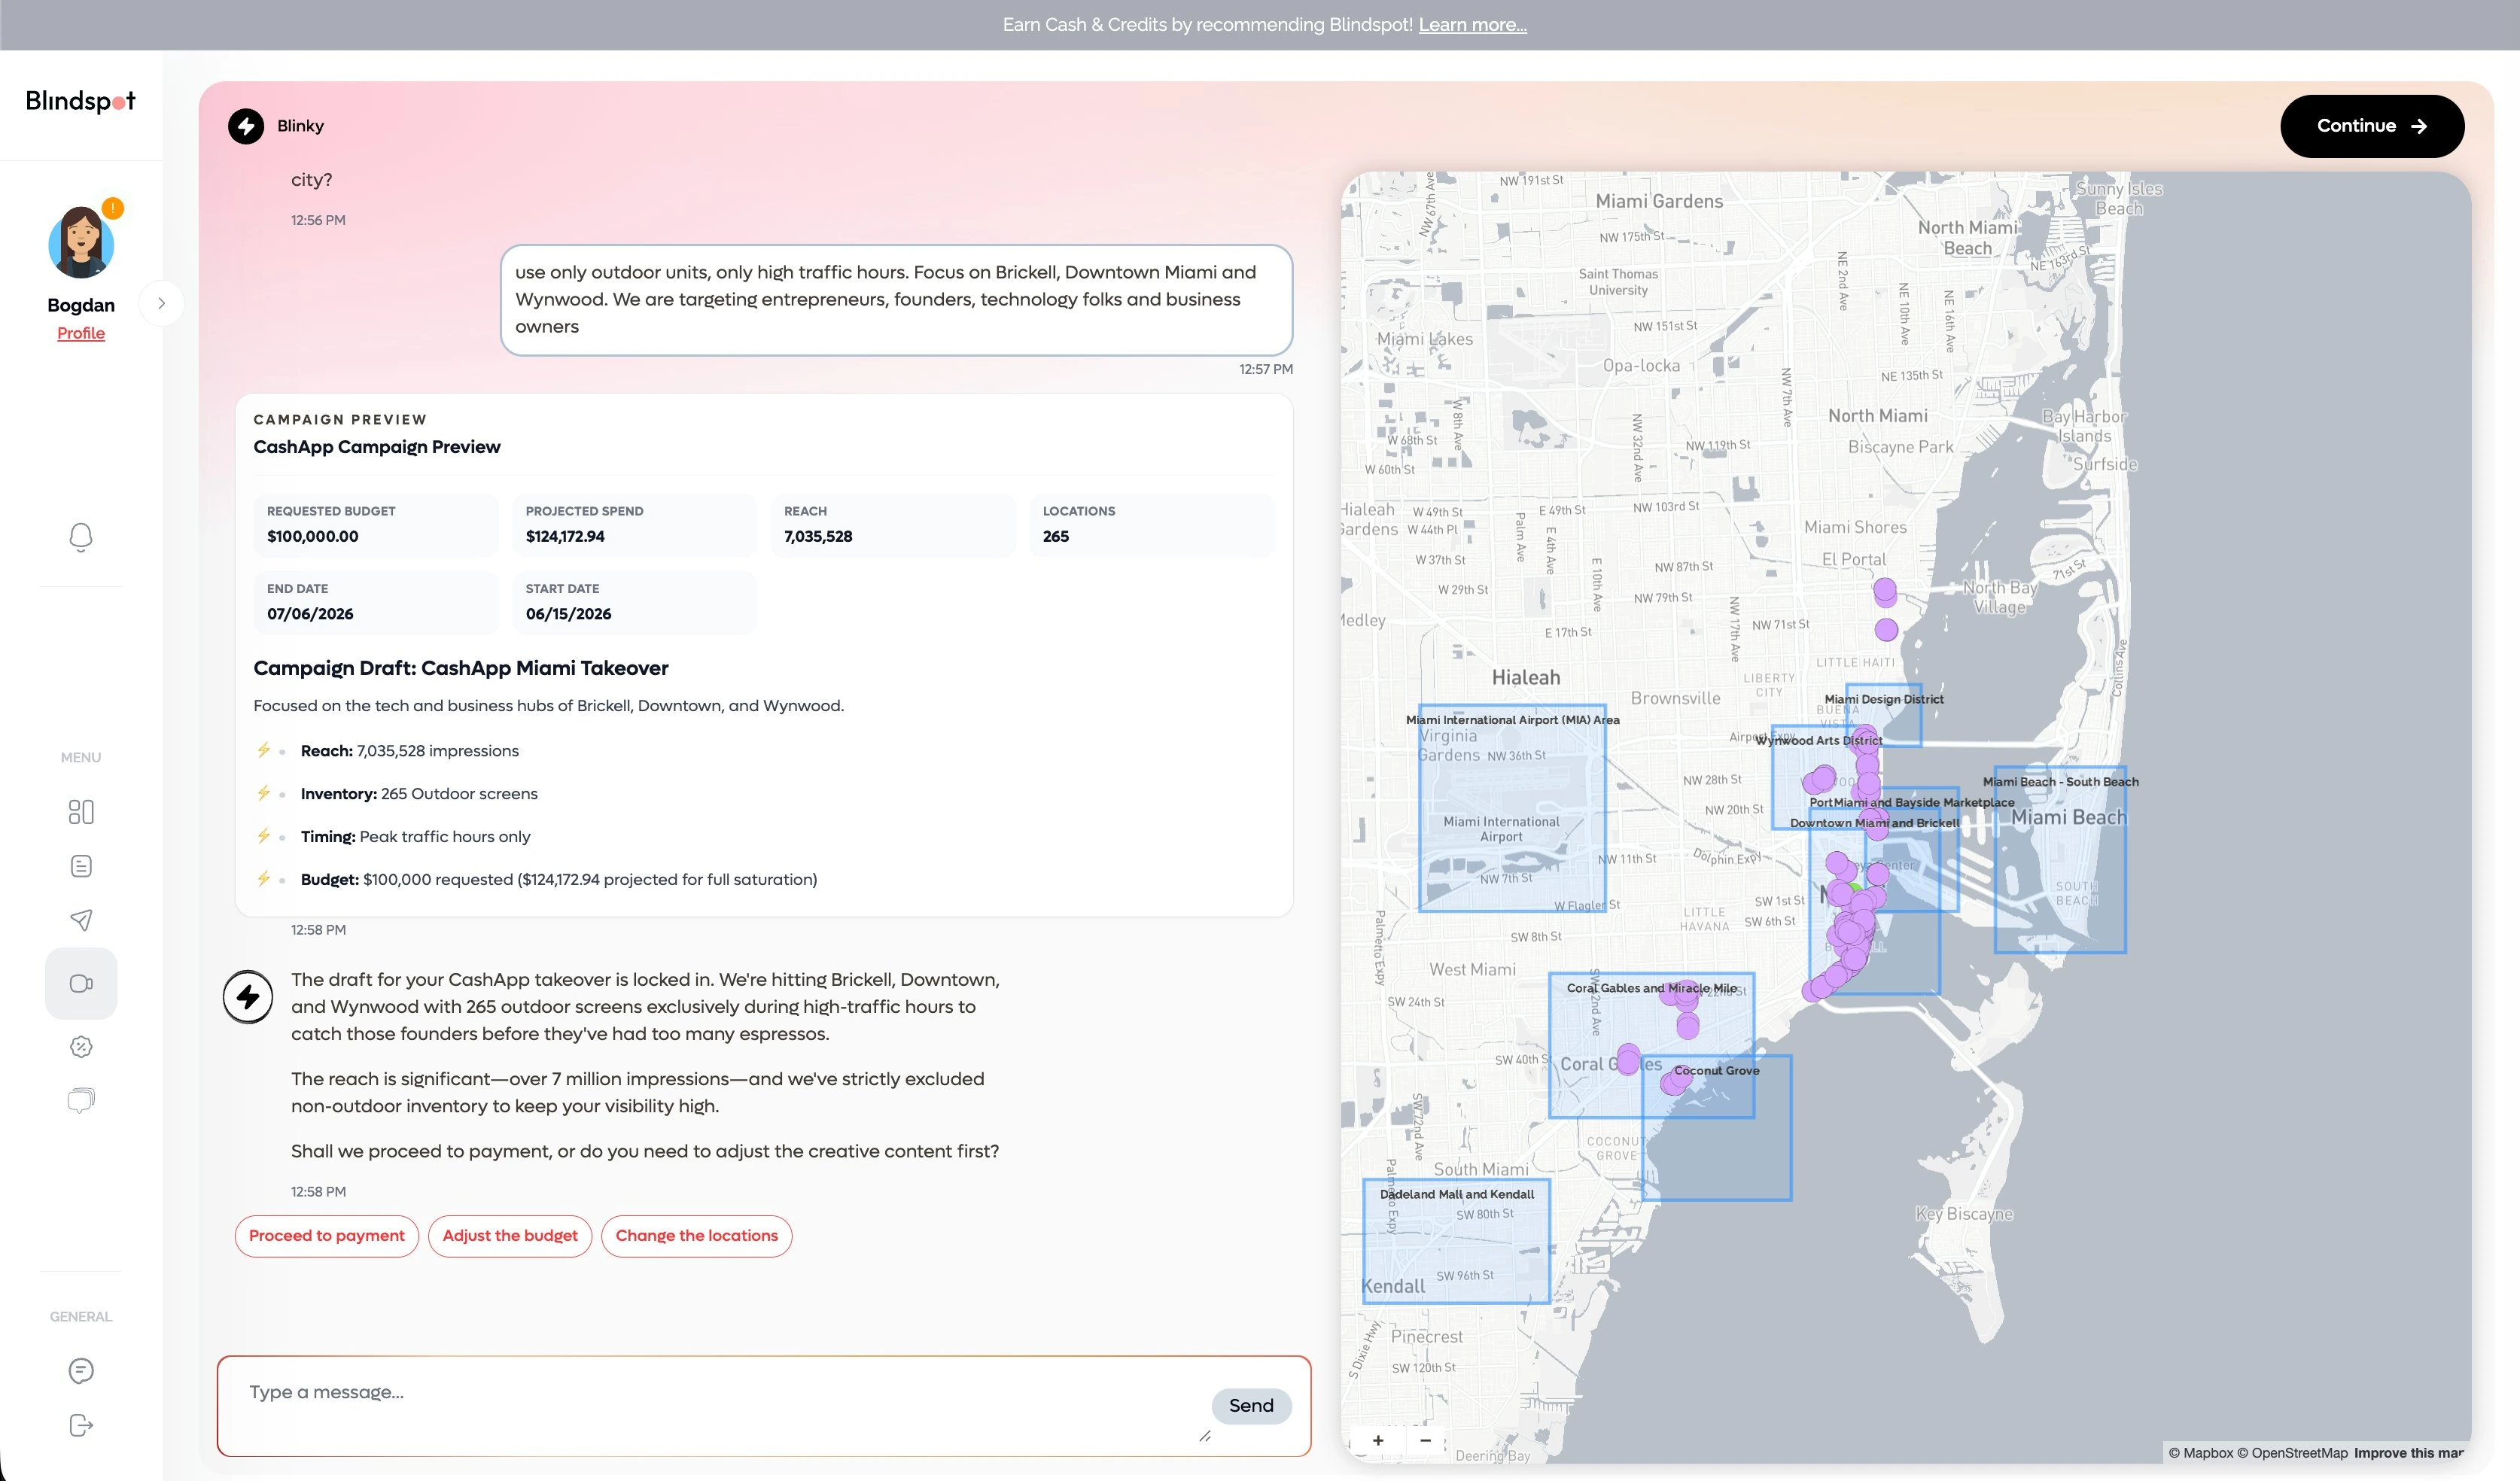Open the Mapbox attribution link
Screen dimensions: 2520x1481
click(2200, 1453)
